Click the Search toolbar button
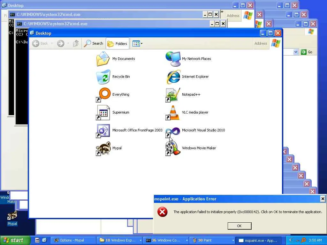This screenshot has height=245, width=327. 94,43
